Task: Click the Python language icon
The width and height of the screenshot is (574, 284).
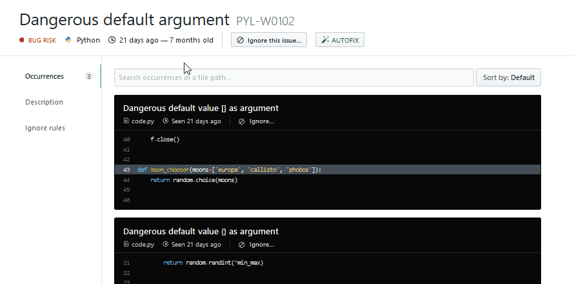Action: [68, 40]
